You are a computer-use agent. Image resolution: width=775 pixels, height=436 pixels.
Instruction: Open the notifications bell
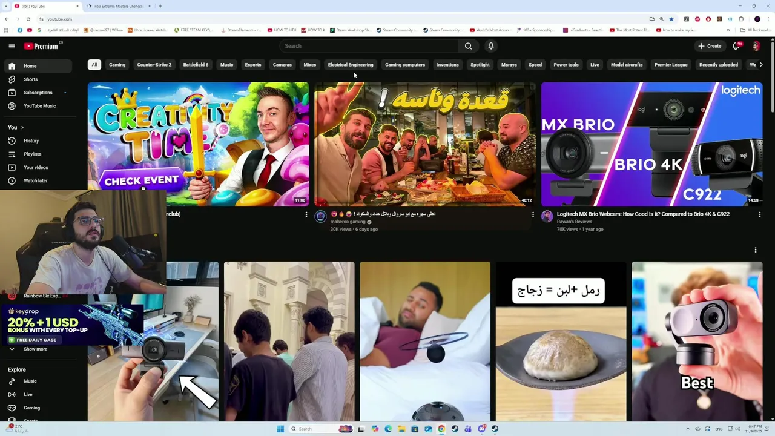[736, 46]
